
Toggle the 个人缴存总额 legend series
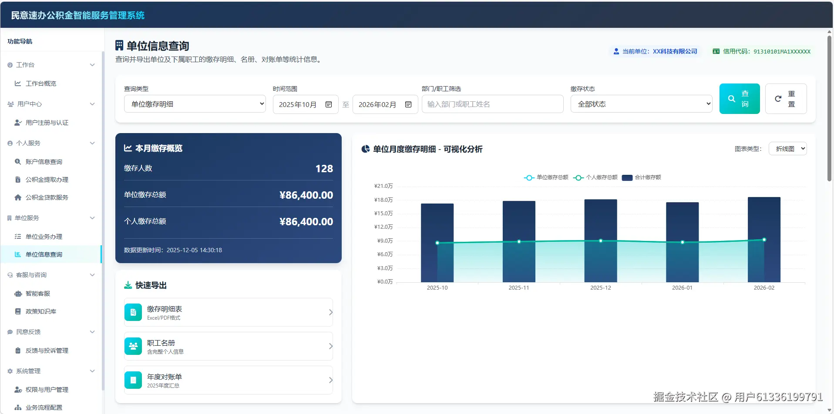595,177
